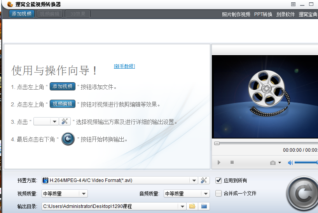Image resolution: width=318 pixels, height=213 pixels.
Task: Click the wrench settings icon in wizard step 3
Action: click(x=65, y=121)
